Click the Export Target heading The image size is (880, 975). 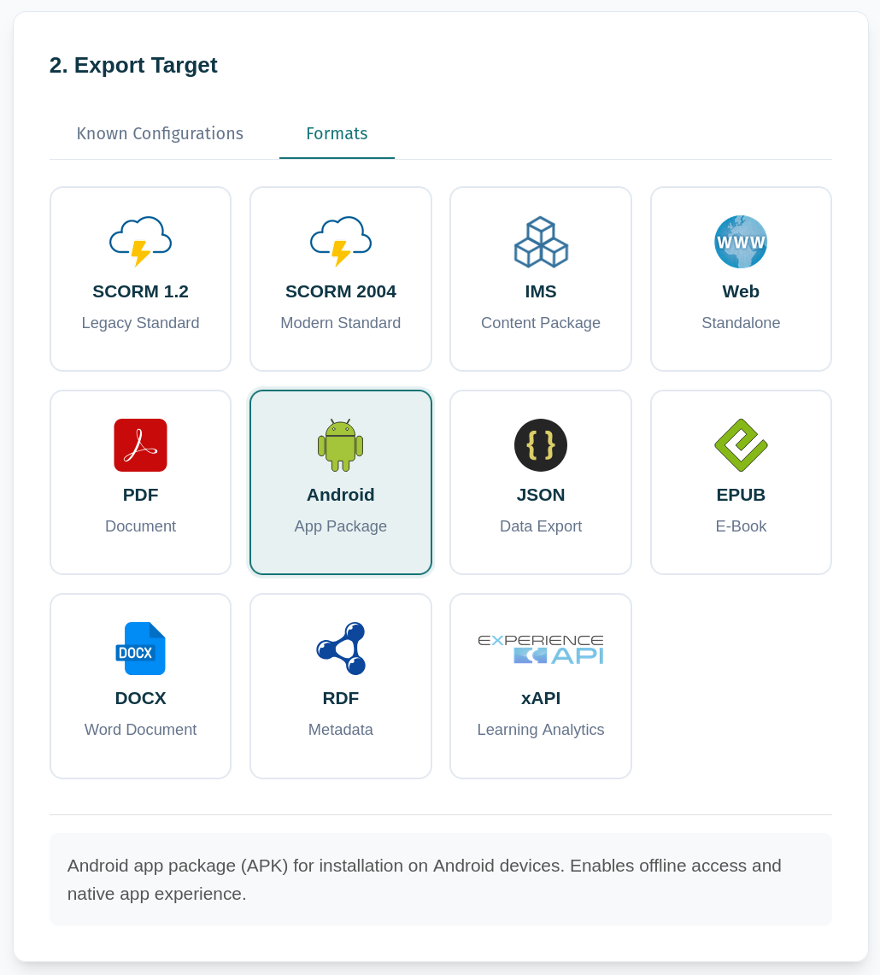pyautogui.click(x=133, y=64)
